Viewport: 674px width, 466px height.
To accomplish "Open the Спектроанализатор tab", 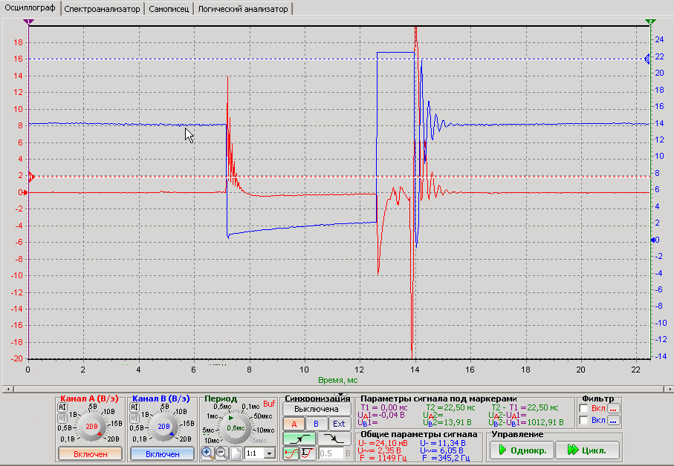I will (x=103, y=9).
